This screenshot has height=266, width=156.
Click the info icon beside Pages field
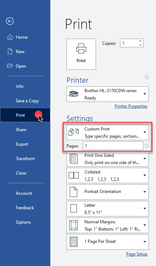[x=147, y=146]
